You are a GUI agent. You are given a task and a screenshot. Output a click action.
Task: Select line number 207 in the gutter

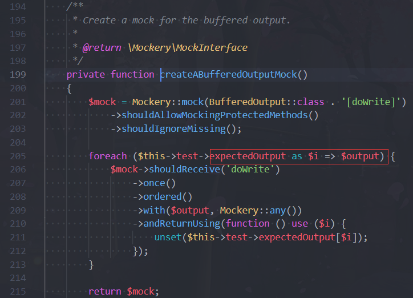coord(18,183)
